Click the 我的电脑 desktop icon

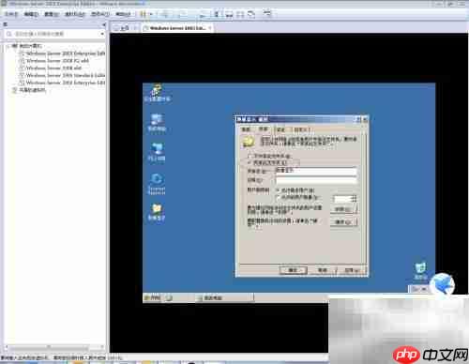tap(157, 123)
